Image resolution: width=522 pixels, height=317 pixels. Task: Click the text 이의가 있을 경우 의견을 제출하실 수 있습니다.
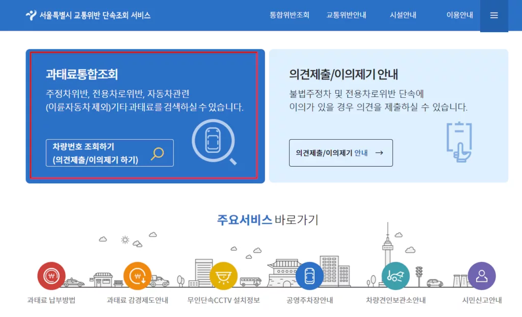pos(378,107)
